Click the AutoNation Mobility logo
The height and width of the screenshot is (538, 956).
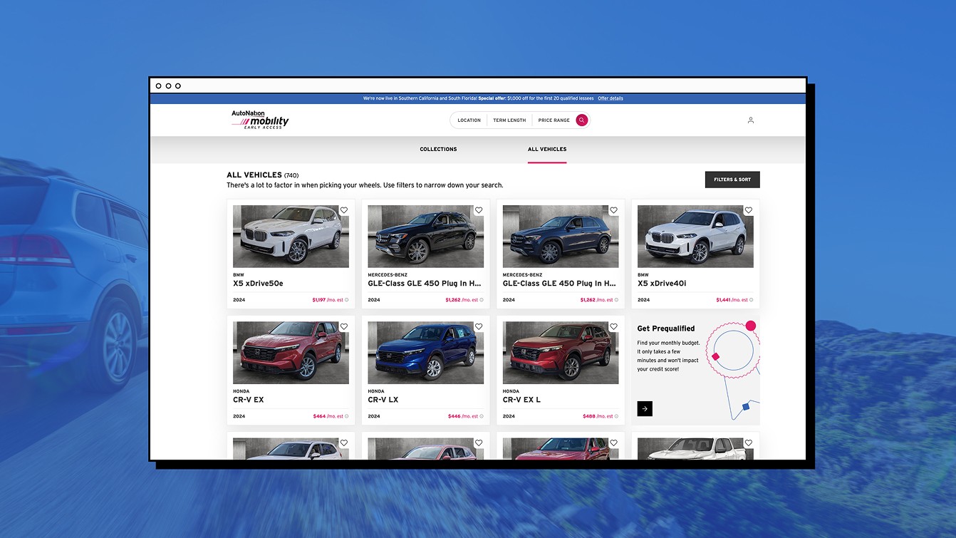(260, 120)
